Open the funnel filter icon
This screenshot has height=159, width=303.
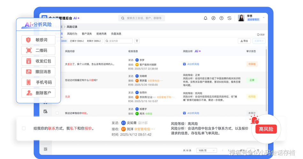point(137,41)
